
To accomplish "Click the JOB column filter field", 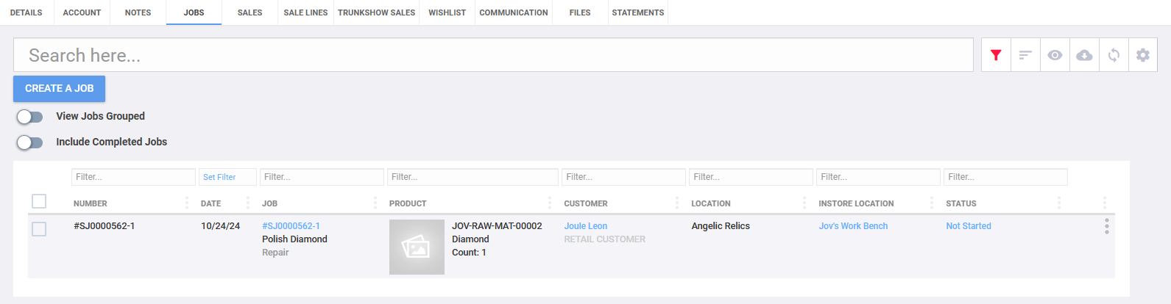I will (322, 177).
